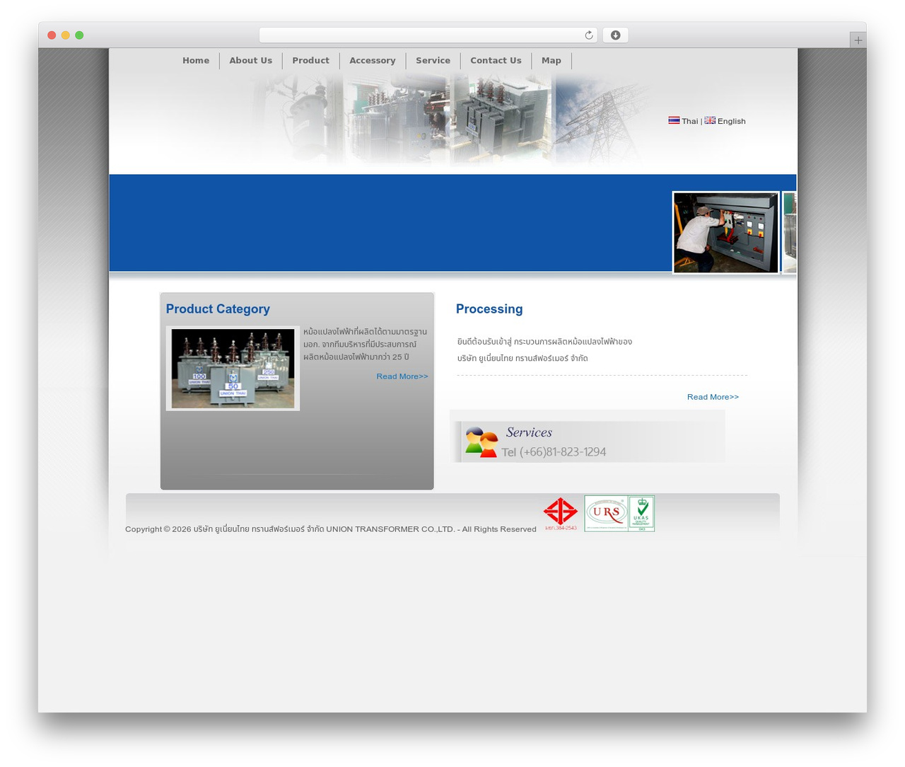Viewport: 905px width, 767px height.
Task: Click the browser address bar
Action: pyautogui.click(x=428, y=35)
